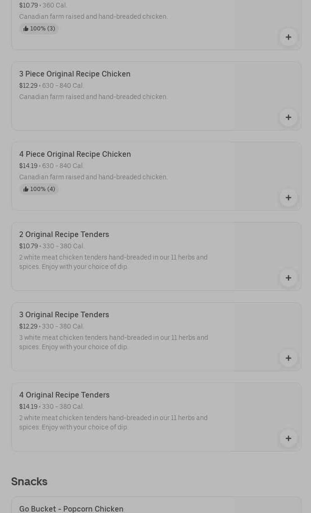Viewport: 311px width, 513px height.
Task: Add 4 Original Recipe Tenders to order
Action: click(x=288, y=438)
